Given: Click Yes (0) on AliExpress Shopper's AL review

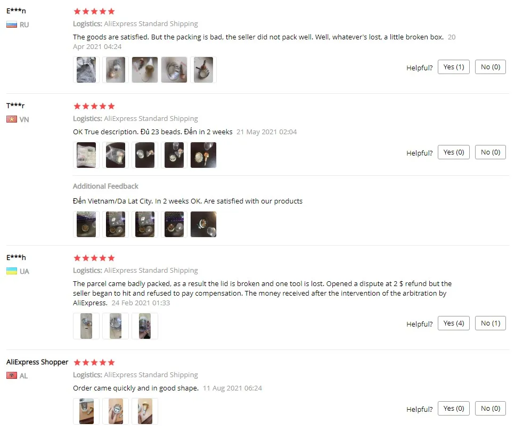Looking at the screenshot, I should coord(454,409).
